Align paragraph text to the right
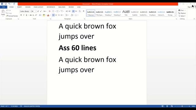Screen dimensions: 196x110 [58, 15]
